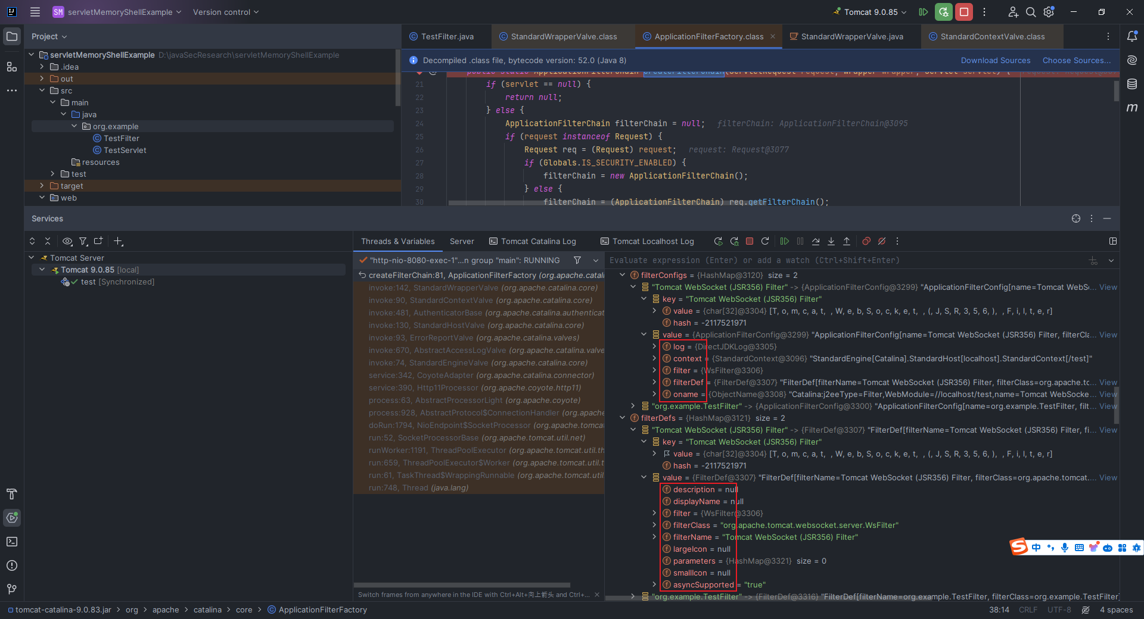Open the Project view dropdown
Viewport: 1144px width, 619px height.
tap(49, 36)
